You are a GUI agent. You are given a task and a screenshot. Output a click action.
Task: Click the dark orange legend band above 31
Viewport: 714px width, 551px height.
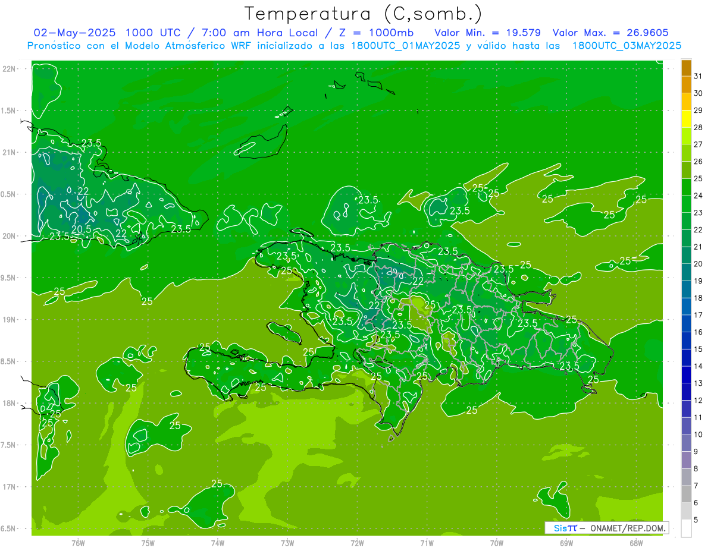coord(686,68)
